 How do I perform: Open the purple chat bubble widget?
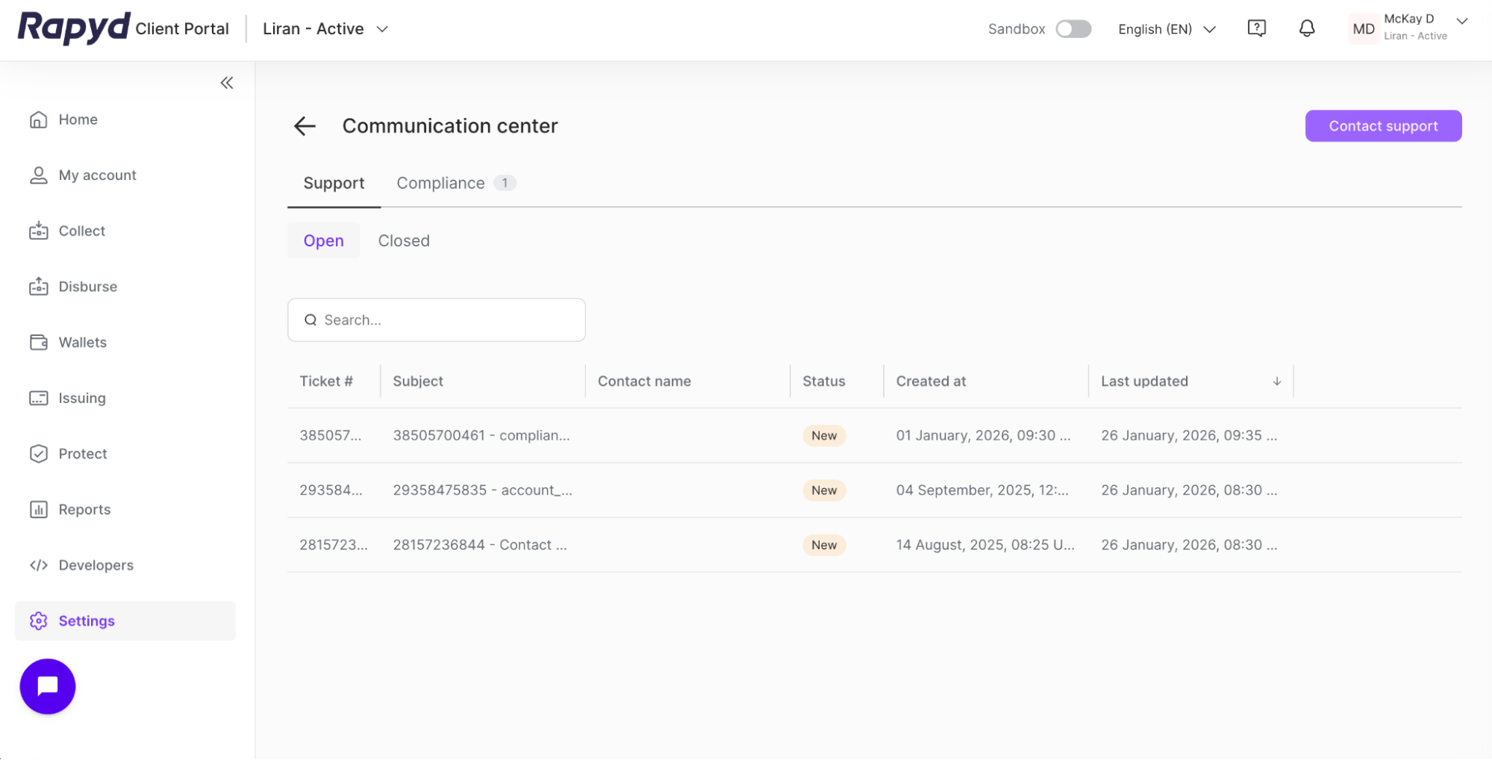click(x=47, y=686)
